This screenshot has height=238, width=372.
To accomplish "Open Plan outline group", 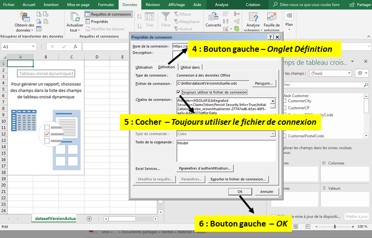I will (289, 21).
